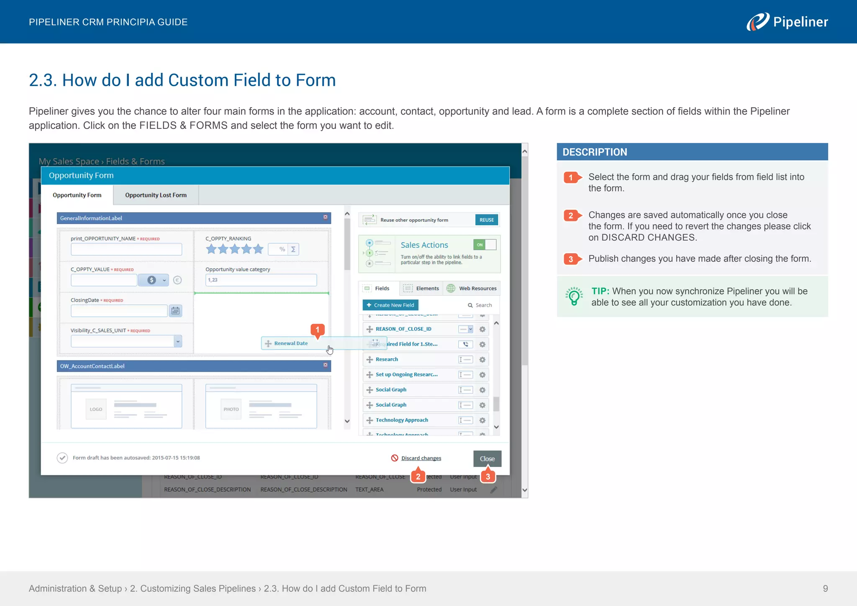Set ranking to the first star
The image size is (857, 606).
[211, 249]
